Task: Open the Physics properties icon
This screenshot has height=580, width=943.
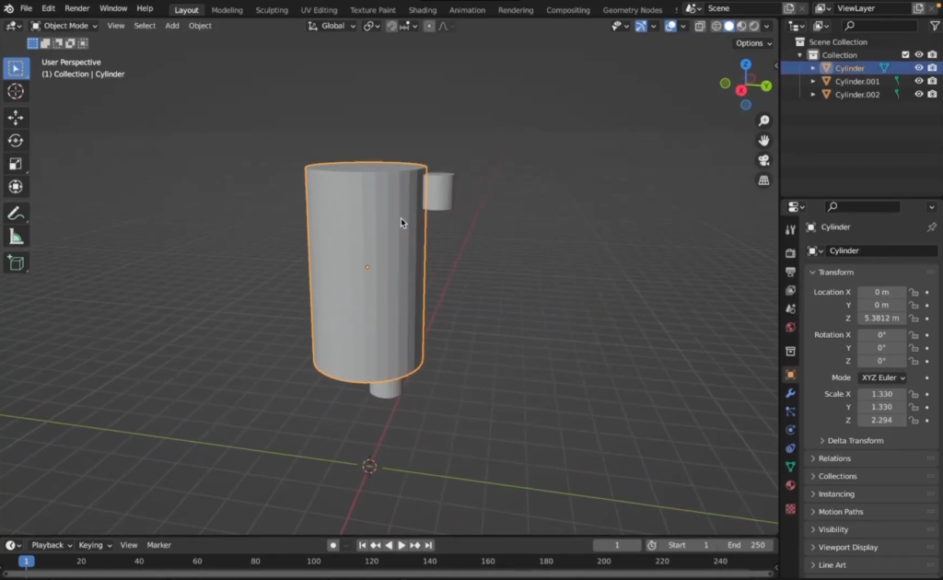Action: [790, 427]
